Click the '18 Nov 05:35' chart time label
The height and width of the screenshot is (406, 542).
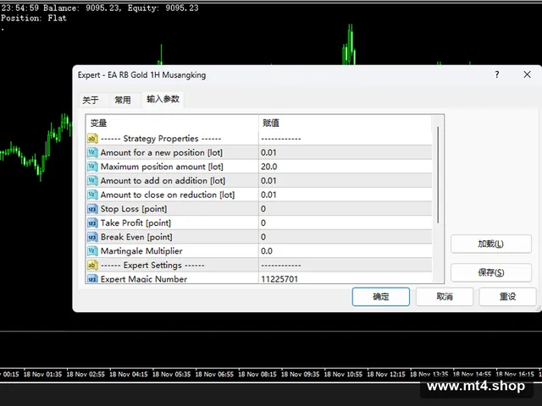tap(171, 374)
